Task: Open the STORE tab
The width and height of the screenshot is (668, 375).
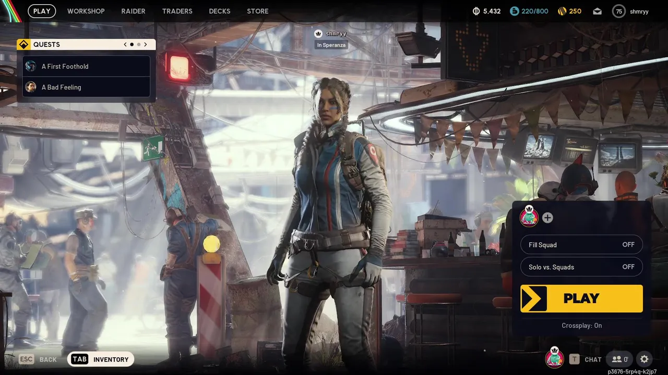Action: click(258, 11)
